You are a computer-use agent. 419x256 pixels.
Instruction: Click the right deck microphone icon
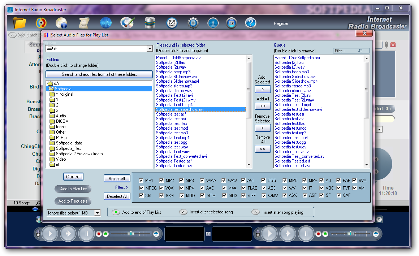(258, 234)
